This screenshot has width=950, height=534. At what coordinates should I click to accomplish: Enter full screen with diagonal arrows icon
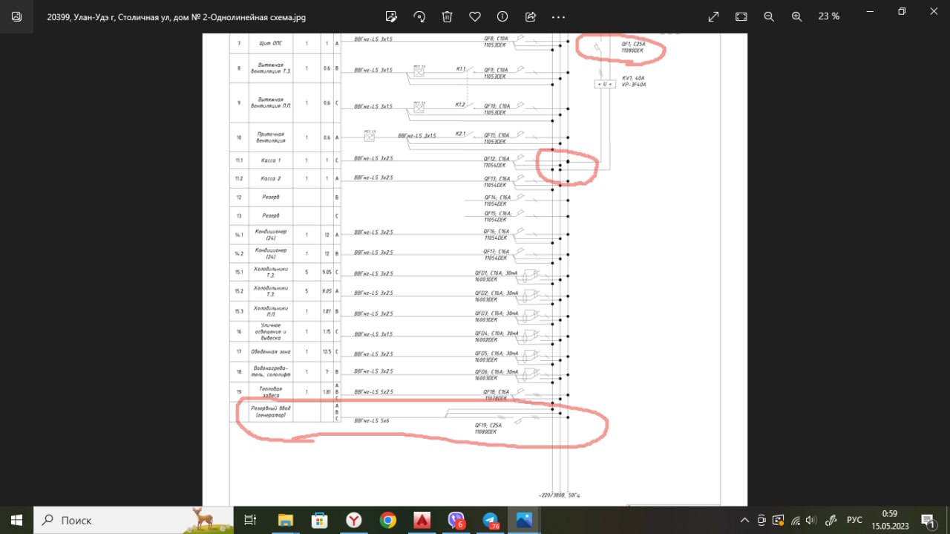coord(713,16)
